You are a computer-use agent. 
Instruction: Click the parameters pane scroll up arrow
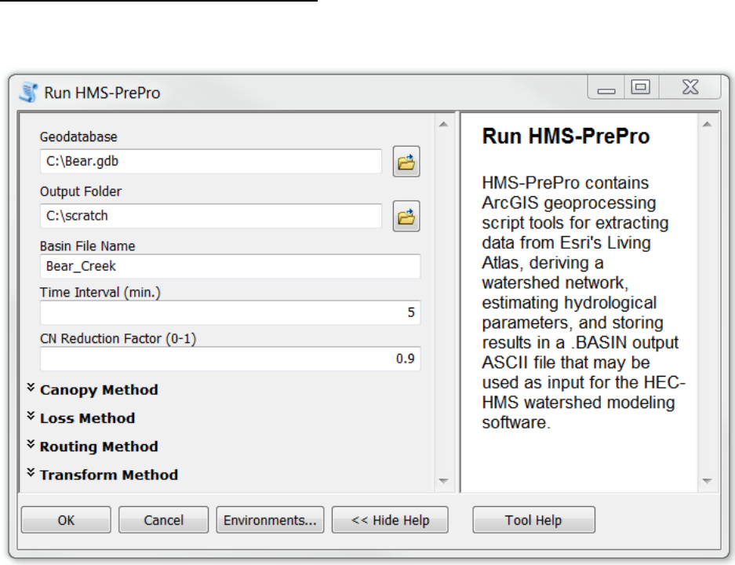coord(443,124)
